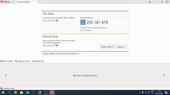Image resolution: width=170 pixels, height=95 pixels.
Task: Open the Recordings link
Action: click(8, 61)
